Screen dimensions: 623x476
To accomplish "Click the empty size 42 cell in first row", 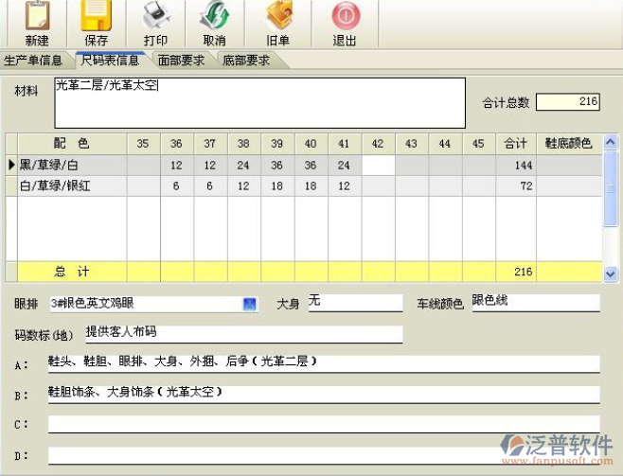I will (378, 166).
